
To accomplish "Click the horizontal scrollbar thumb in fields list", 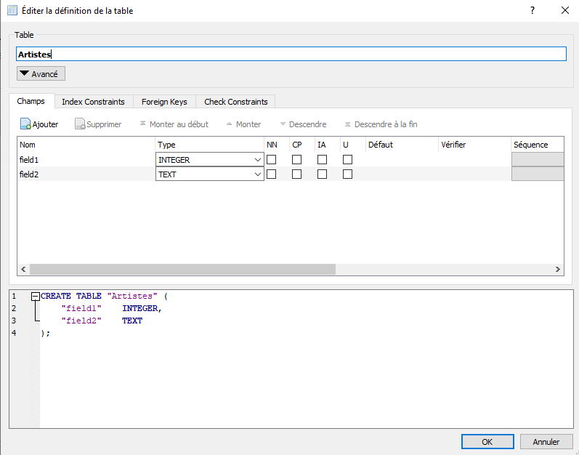I will tap(182, 269).
